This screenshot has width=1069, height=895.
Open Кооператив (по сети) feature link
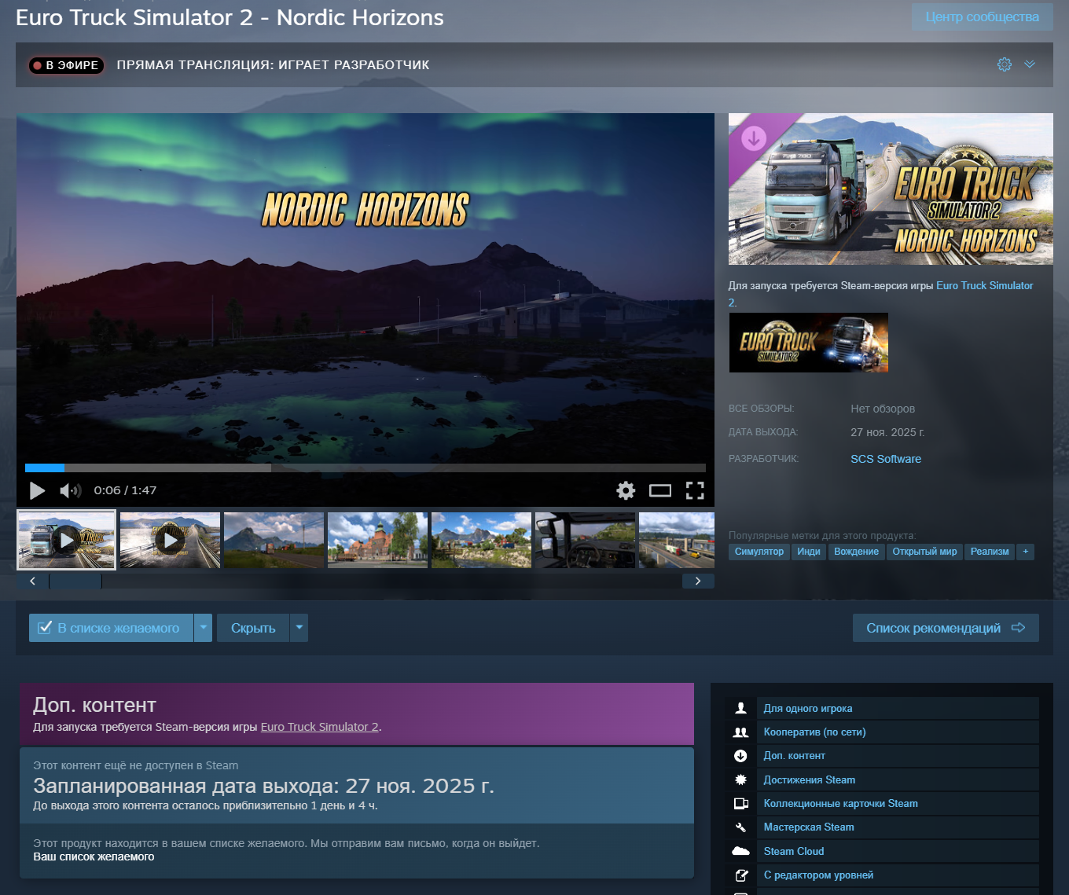[x=815, y=732]
